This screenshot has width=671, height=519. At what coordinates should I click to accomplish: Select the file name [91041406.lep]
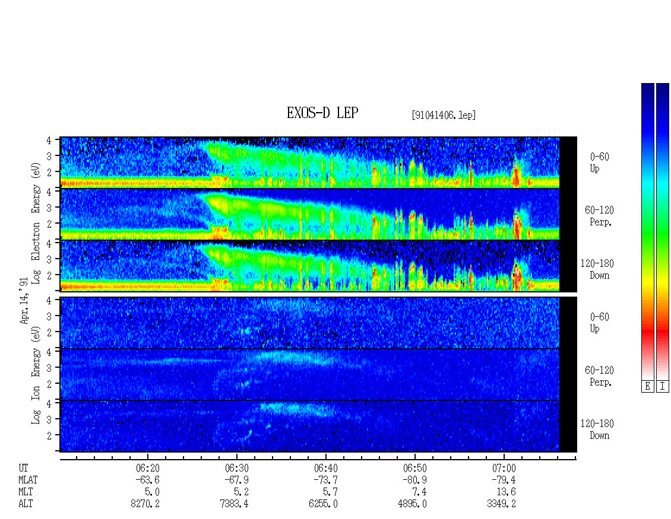pyautogui.click(x=444, y=115)
